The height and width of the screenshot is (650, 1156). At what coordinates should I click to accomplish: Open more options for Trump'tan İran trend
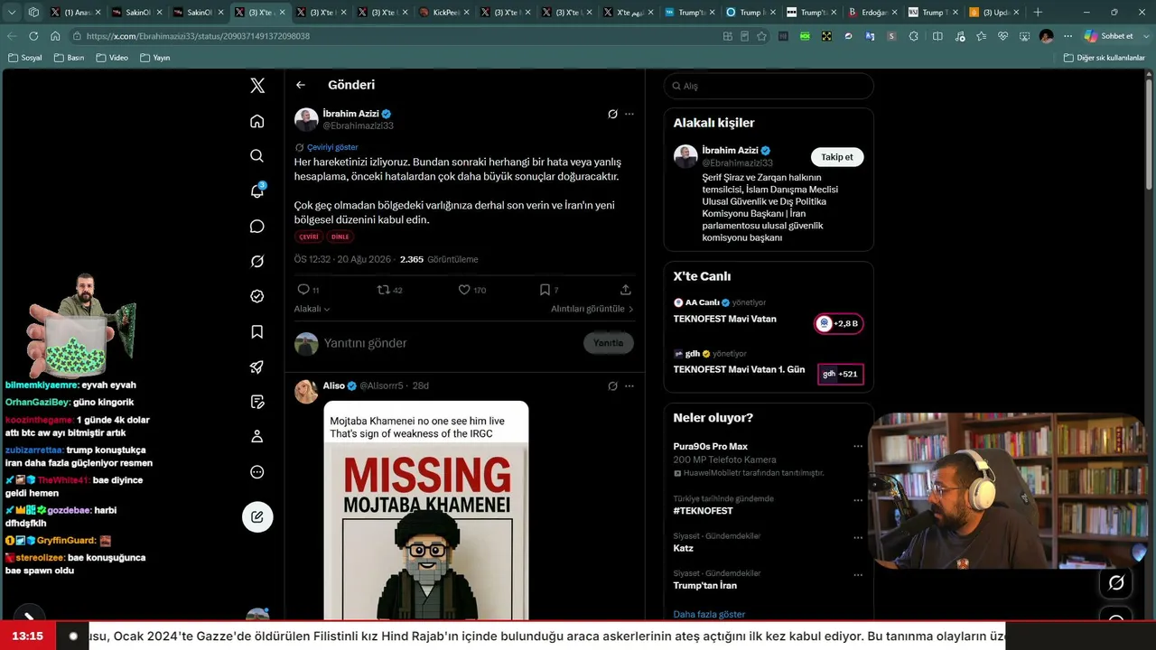point(858,574)
